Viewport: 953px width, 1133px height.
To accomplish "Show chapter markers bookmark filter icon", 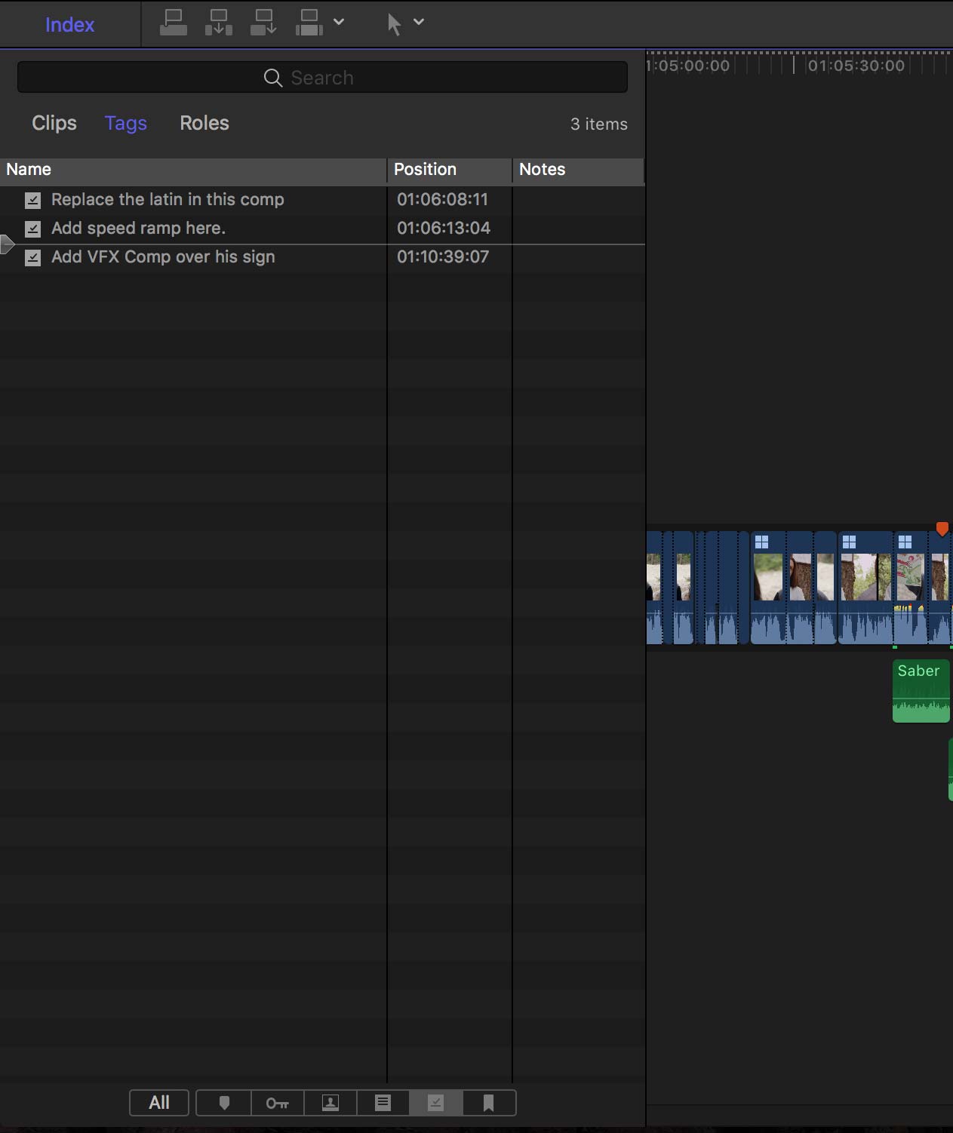I will [489, 1103].
